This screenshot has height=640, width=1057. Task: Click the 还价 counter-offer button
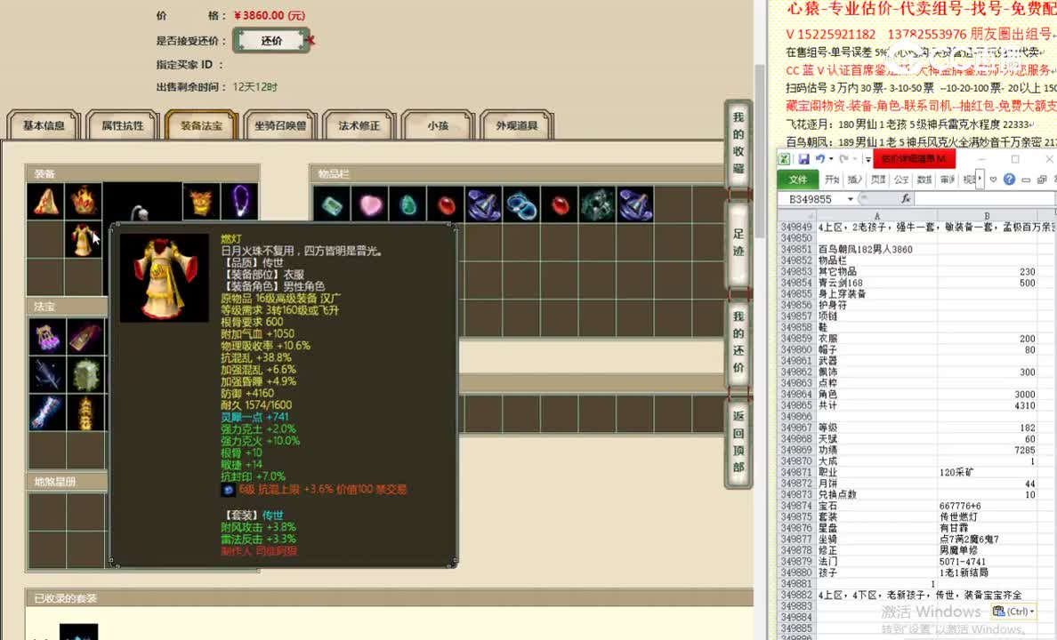tap(271, 40)
